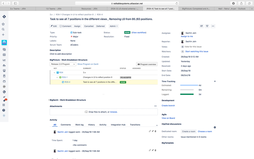The width and height of the screenshot is (254, 159).
Task: Click the Assign button
Action: point(77,26)
